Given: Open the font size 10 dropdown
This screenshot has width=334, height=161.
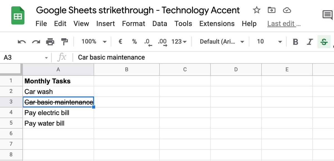Looking at the screenshot, I should (269, 42).
